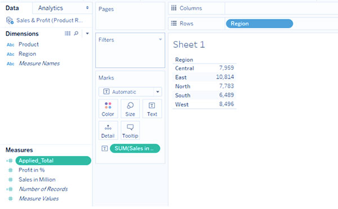Open the Filters shelf dropdown arrow
The width and height of the screenshot is (338, 209).
(160, 39)
